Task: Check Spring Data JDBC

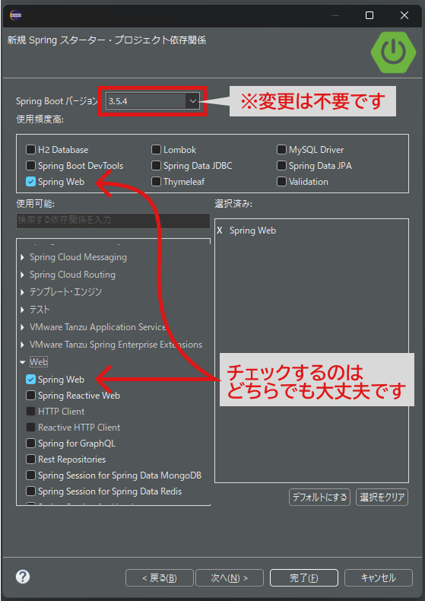Action: 156,166
